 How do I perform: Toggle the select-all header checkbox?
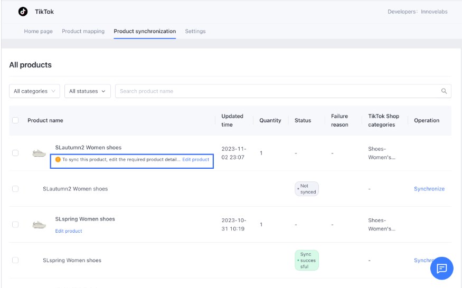(x=15, y=120)
